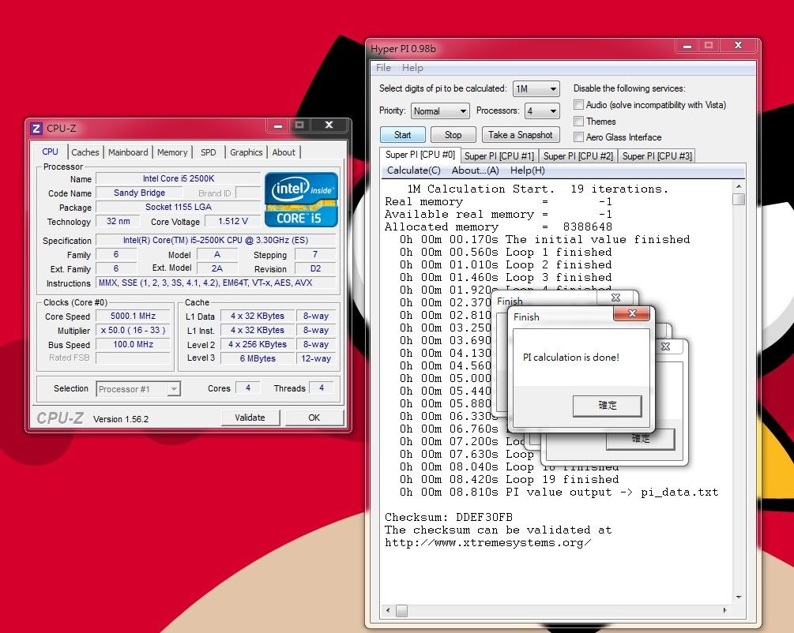Click the Core Speed value 5000.1 MHz
Viewport: 794px width, 633px height.
click(133, 316)
